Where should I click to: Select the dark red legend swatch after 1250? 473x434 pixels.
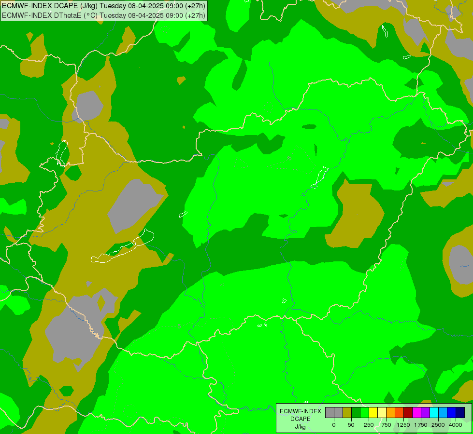pos(408,413)
